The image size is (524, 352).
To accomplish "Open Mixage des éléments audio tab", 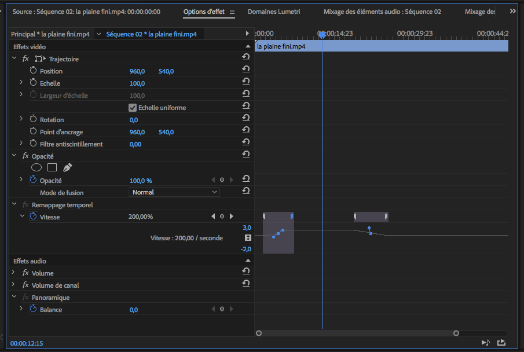I will [x=382, y=12].
